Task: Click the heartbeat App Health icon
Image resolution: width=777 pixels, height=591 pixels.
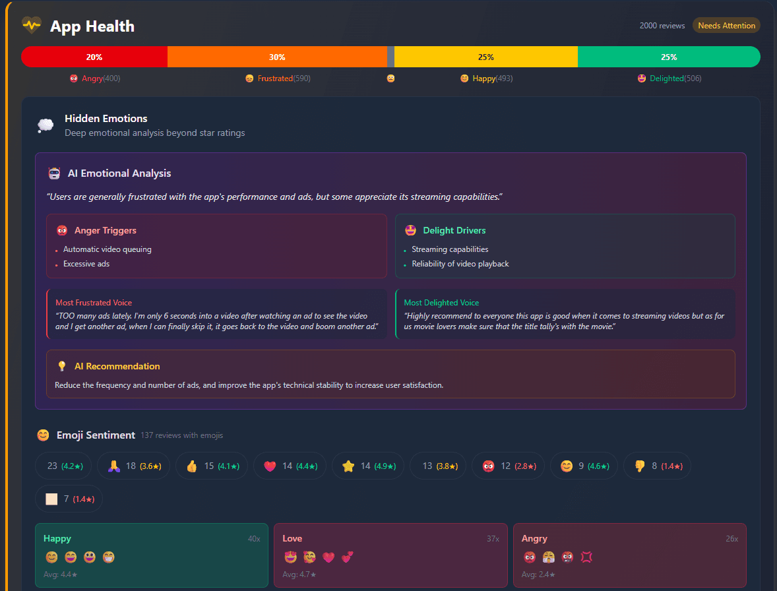Action: [x=32, y=25]
